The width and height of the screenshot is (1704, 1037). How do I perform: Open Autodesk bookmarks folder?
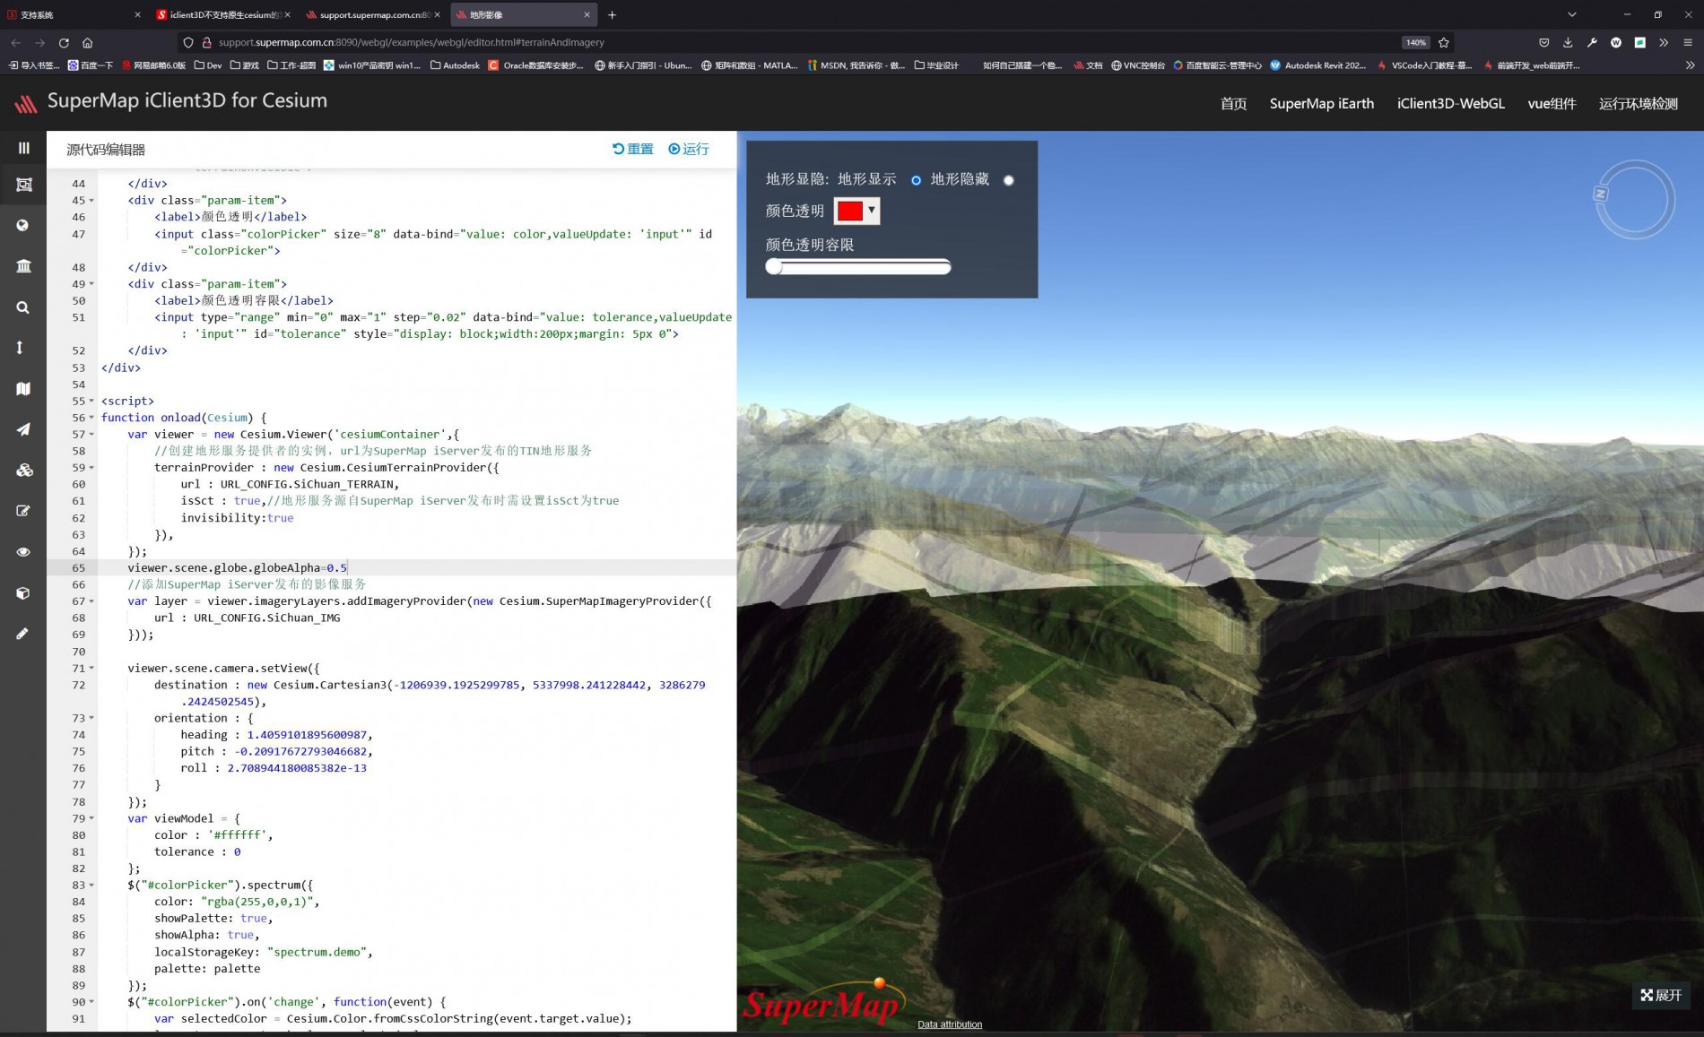(x=455, y=65)
